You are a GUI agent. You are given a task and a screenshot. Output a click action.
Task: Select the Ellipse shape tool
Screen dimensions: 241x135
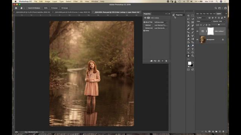pos(192,52)
